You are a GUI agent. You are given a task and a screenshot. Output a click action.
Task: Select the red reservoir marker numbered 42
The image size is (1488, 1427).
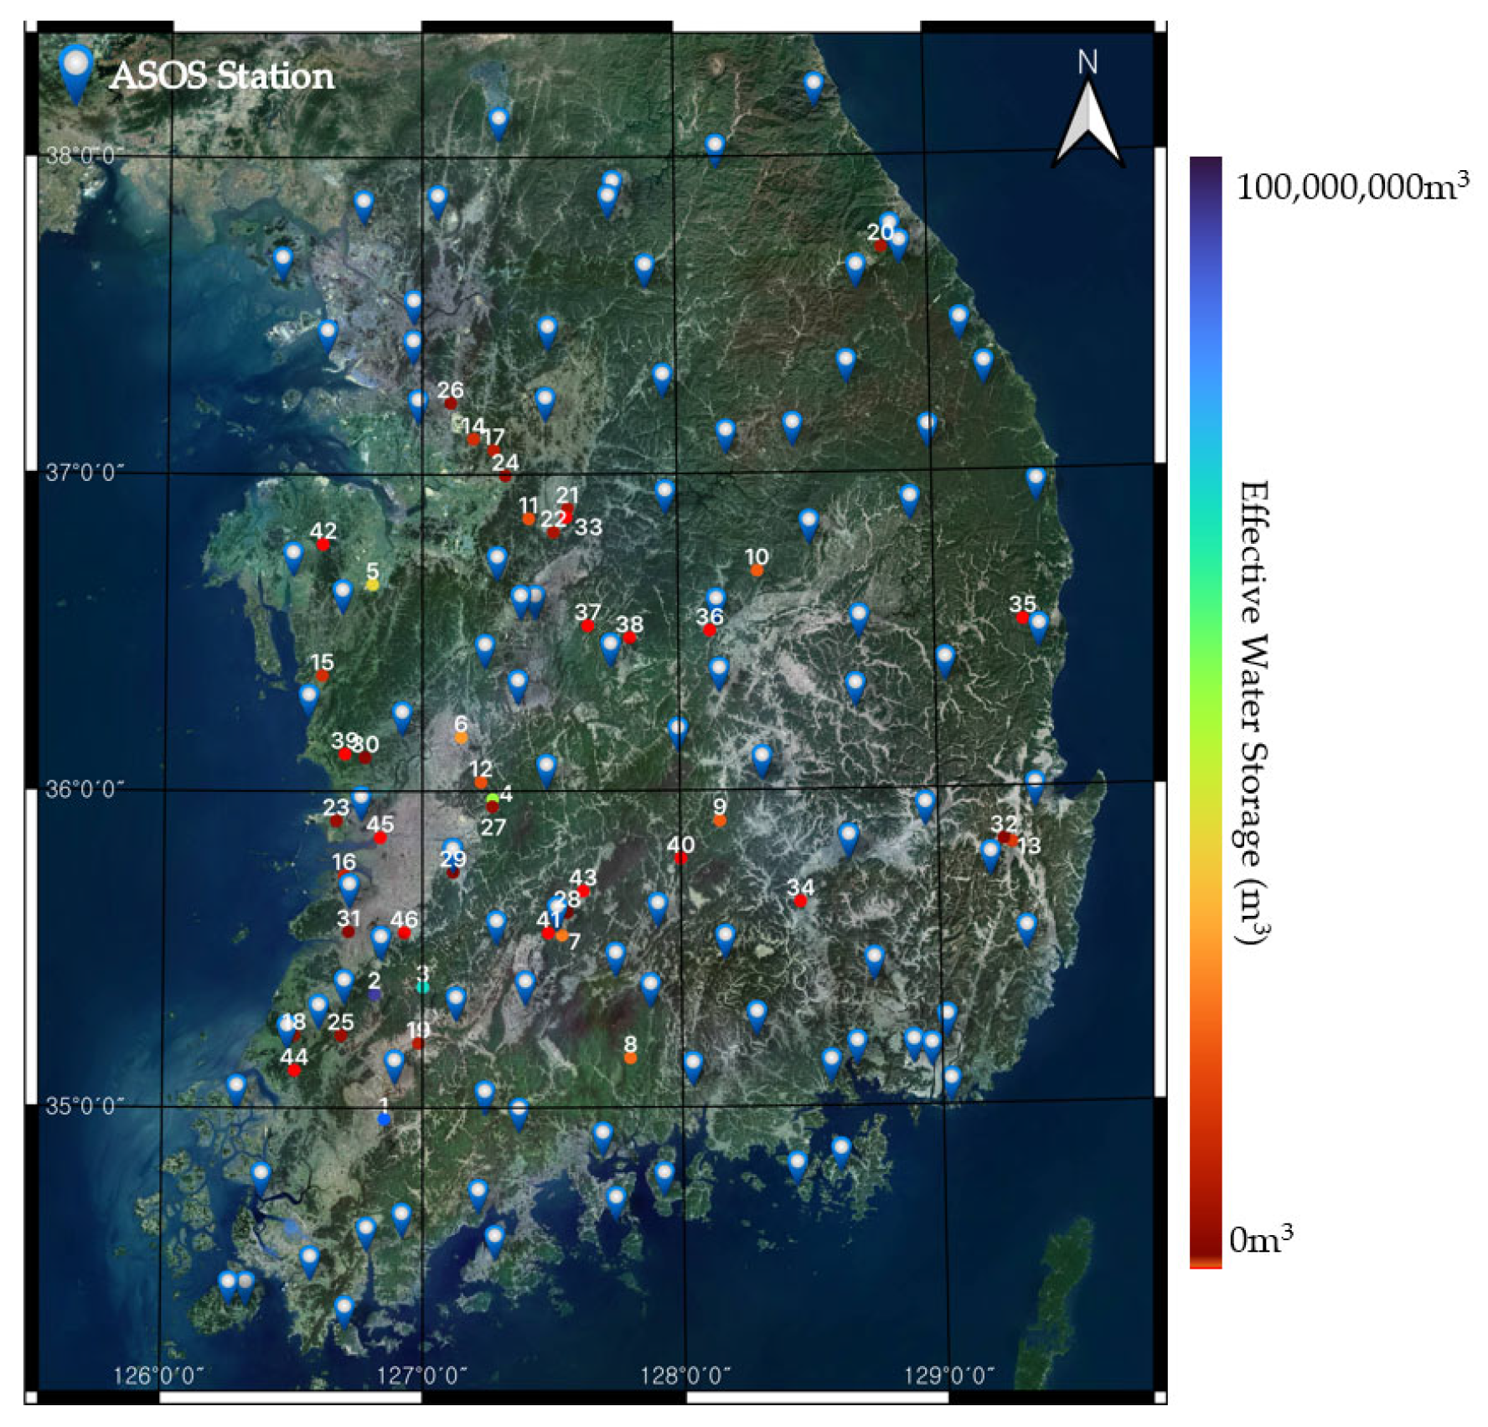(323, 545)
